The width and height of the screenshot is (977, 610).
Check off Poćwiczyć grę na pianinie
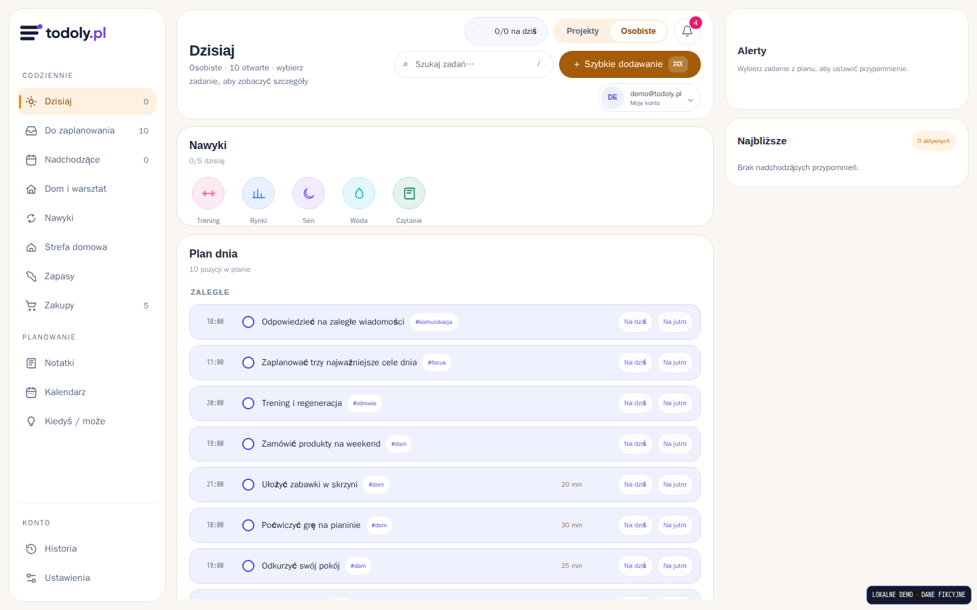[x=248, y=525]
